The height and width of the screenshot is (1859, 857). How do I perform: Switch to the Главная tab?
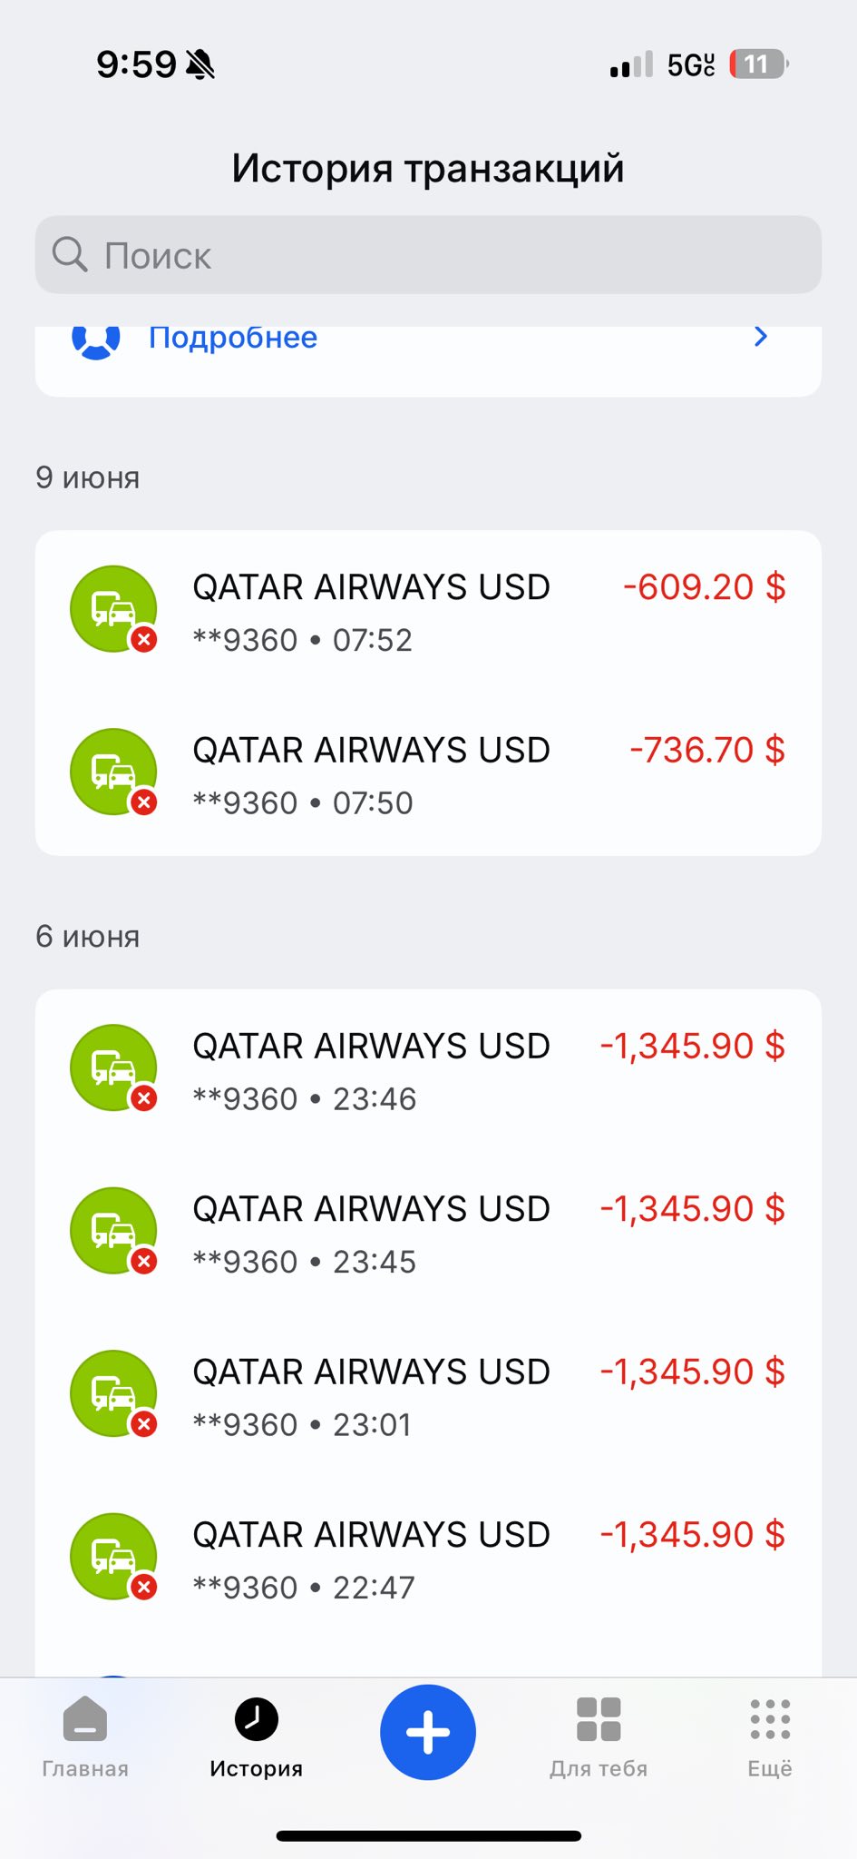tap(85, 1737)
